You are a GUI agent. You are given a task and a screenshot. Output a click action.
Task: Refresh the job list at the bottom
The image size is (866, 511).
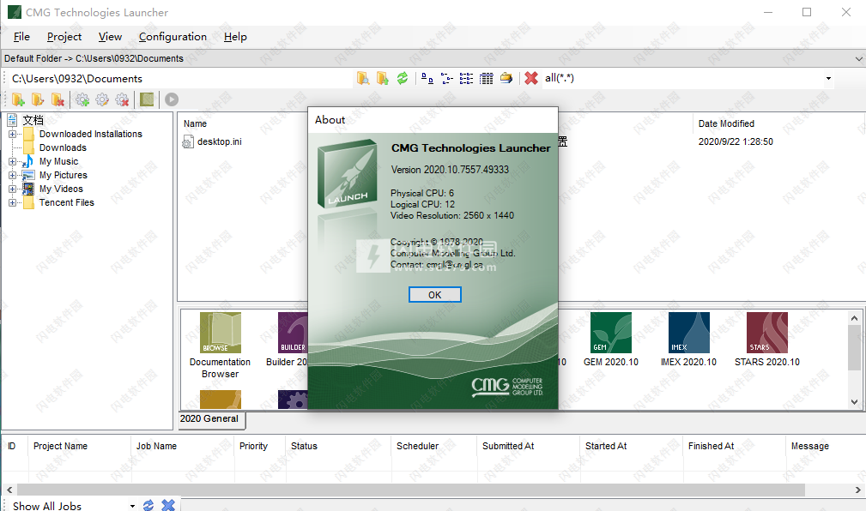[147, 505]
